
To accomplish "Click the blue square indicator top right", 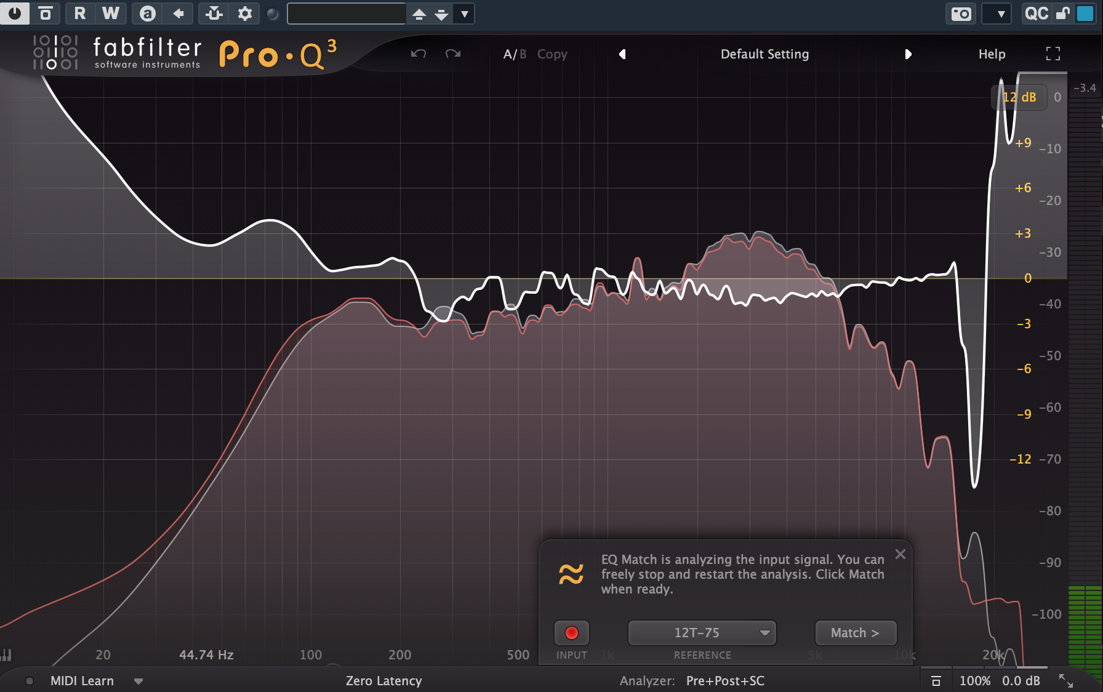I will [1085, 14].
